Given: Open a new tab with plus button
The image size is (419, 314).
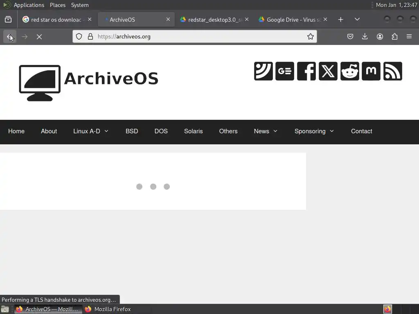Looking at the screenshot, I should pos(340,20).
